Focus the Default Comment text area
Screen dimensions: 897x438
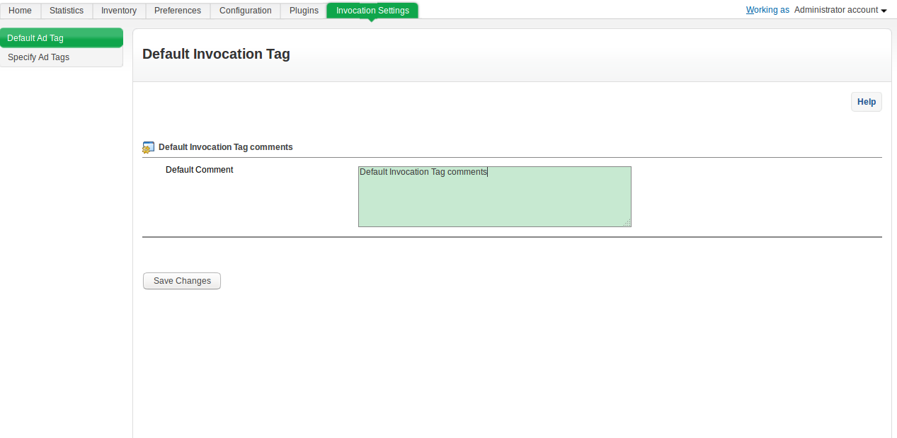[x=494, y=197]
